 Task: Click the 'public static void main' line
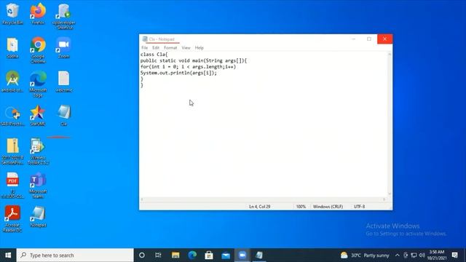tap(194, 60)
